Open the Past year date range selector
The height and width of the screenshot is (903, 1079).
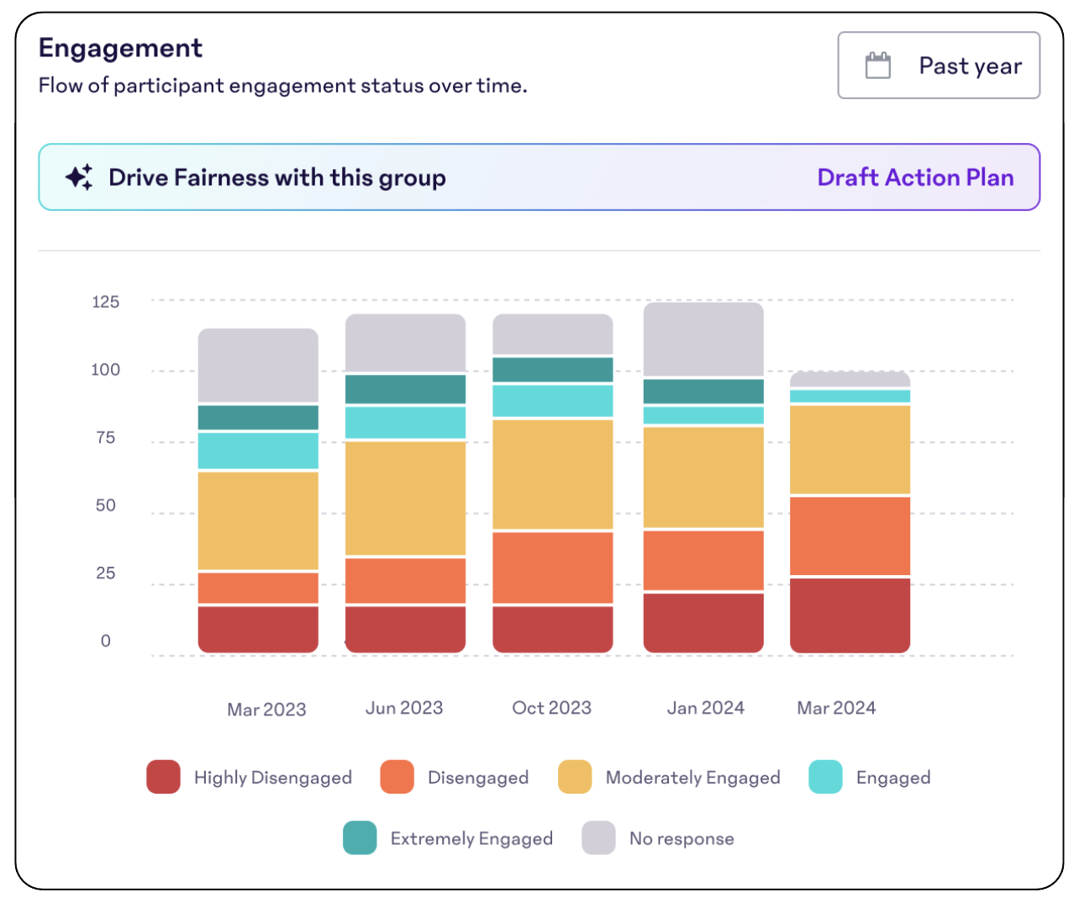click(x=939, y=64)
